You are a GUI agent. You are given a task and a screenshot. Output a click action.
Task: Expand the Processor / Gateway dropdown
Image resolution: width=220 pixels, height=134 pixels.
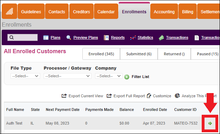click(68, 76)
